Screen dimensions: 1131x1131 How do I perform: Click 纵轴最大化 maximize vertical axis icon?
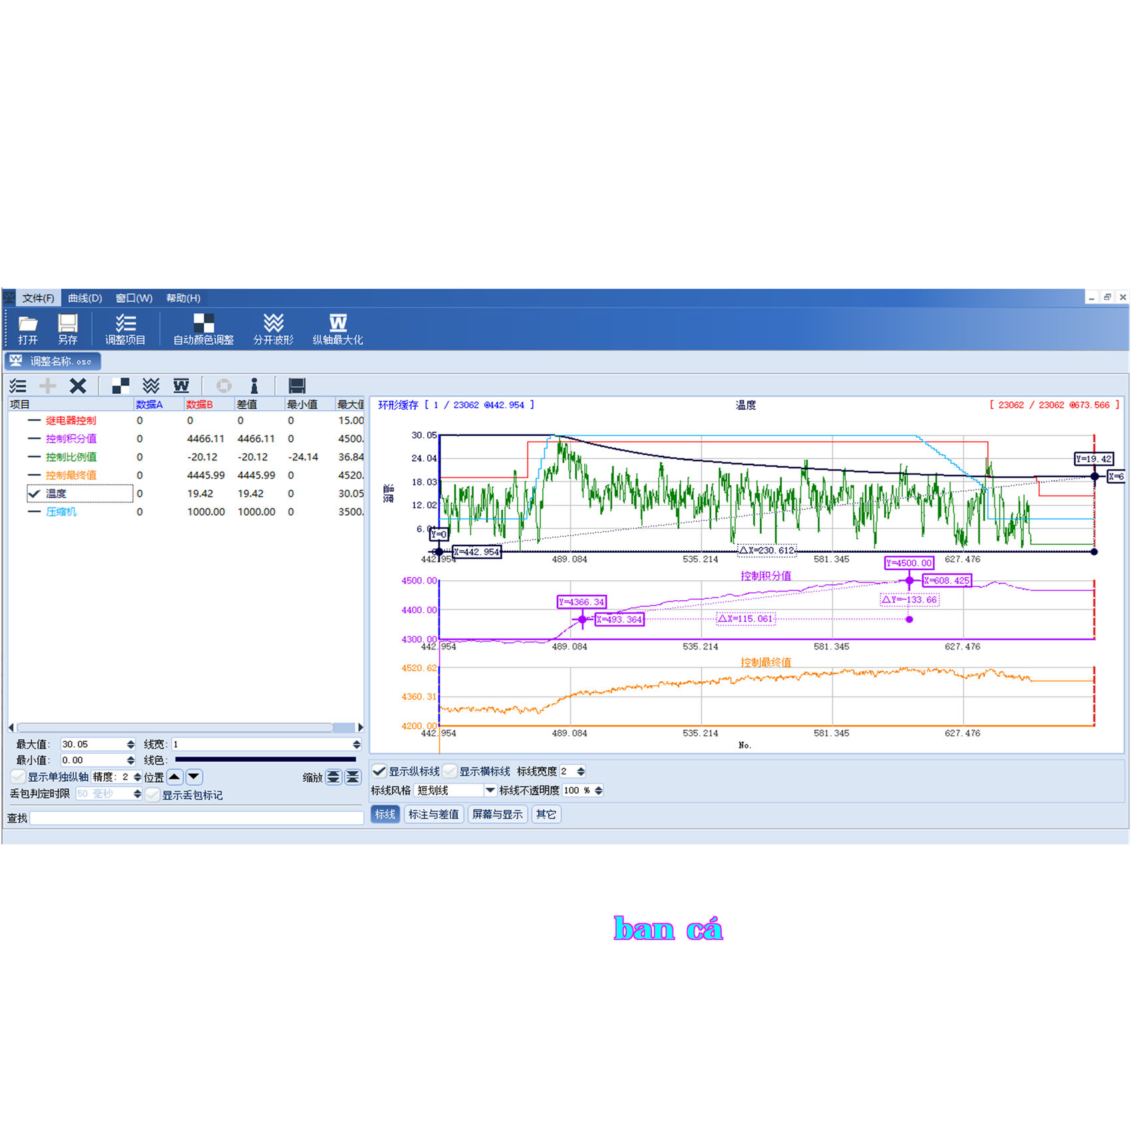[338, 329]
